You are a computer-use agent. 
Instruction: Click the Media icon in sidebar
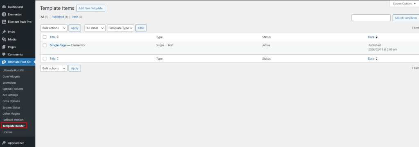tap(4, 40)
